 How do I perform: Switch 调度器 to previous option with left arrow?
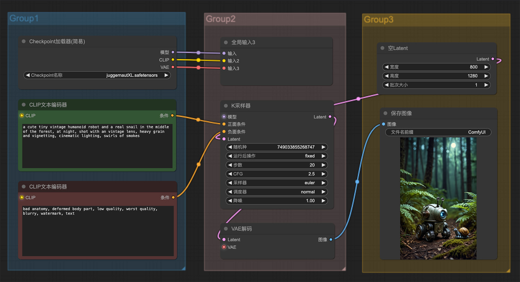click(230, 192)
